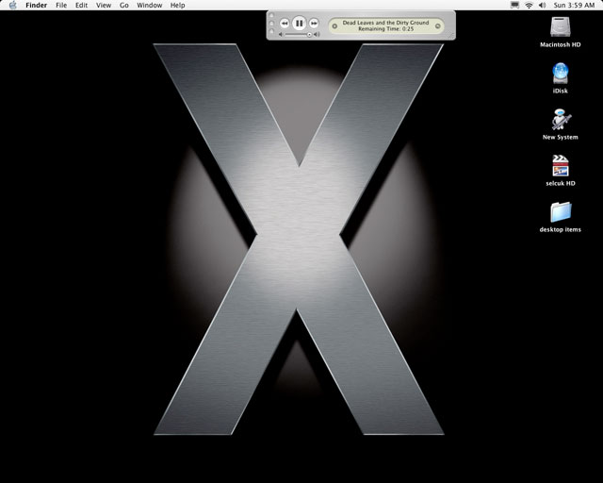Click the clock showing Sun 3:59 AM
This screenshot has width=603, height=483.
tap(574, 5)
